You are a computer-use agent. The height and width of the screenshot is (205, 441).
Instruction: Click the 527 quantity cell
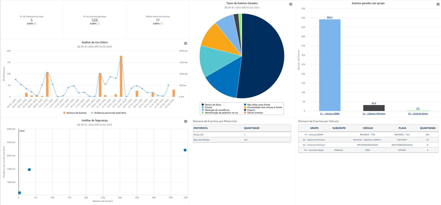pos(246,140)
